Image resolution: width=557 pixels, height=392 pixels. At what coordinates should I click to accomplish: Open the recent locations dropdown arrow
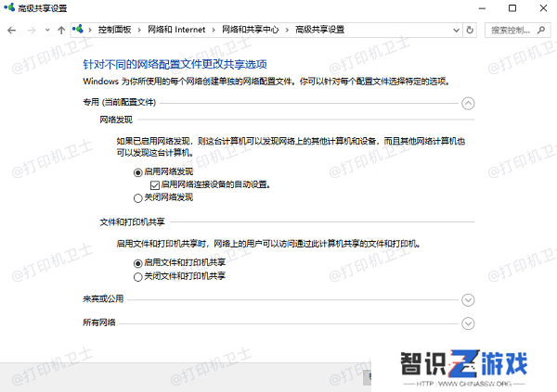47,31
